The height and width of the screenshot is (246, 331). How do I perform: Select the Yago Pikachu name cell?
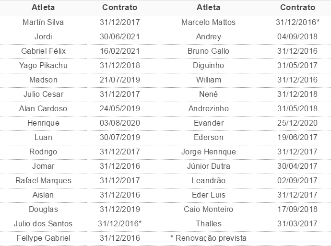(43, 65)
